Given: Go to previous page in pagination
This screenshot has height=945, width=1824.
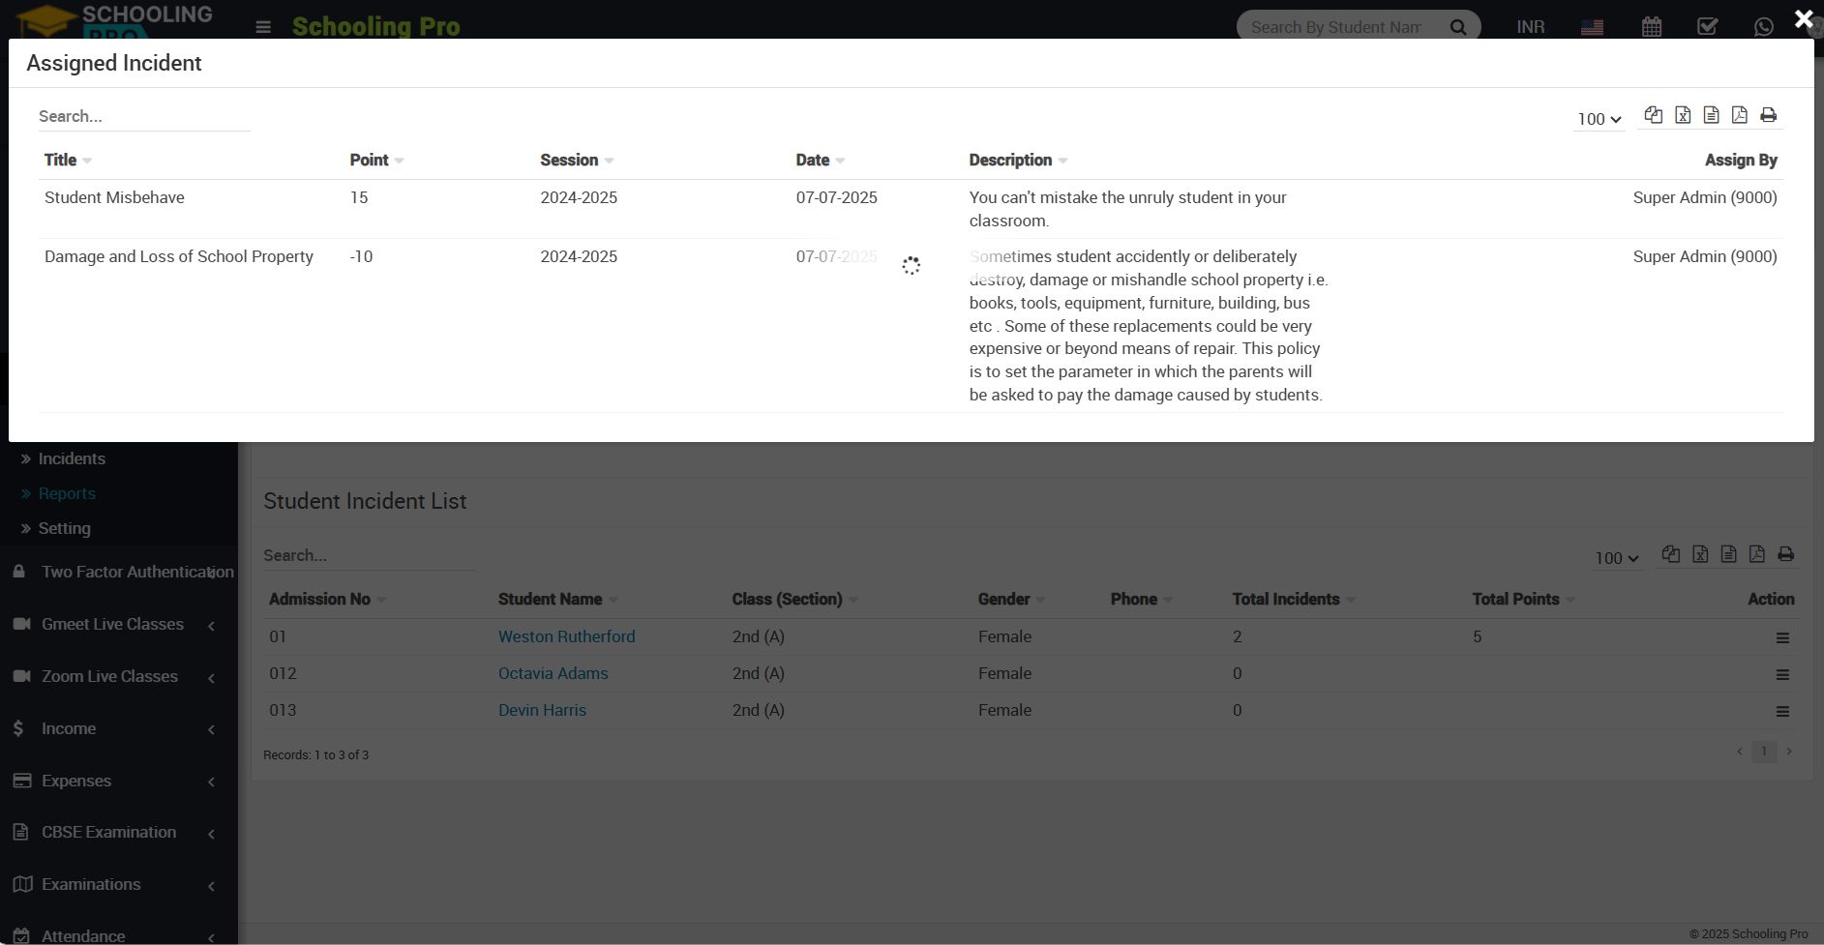Looking at the screenshot, I should pos(1740,752).
